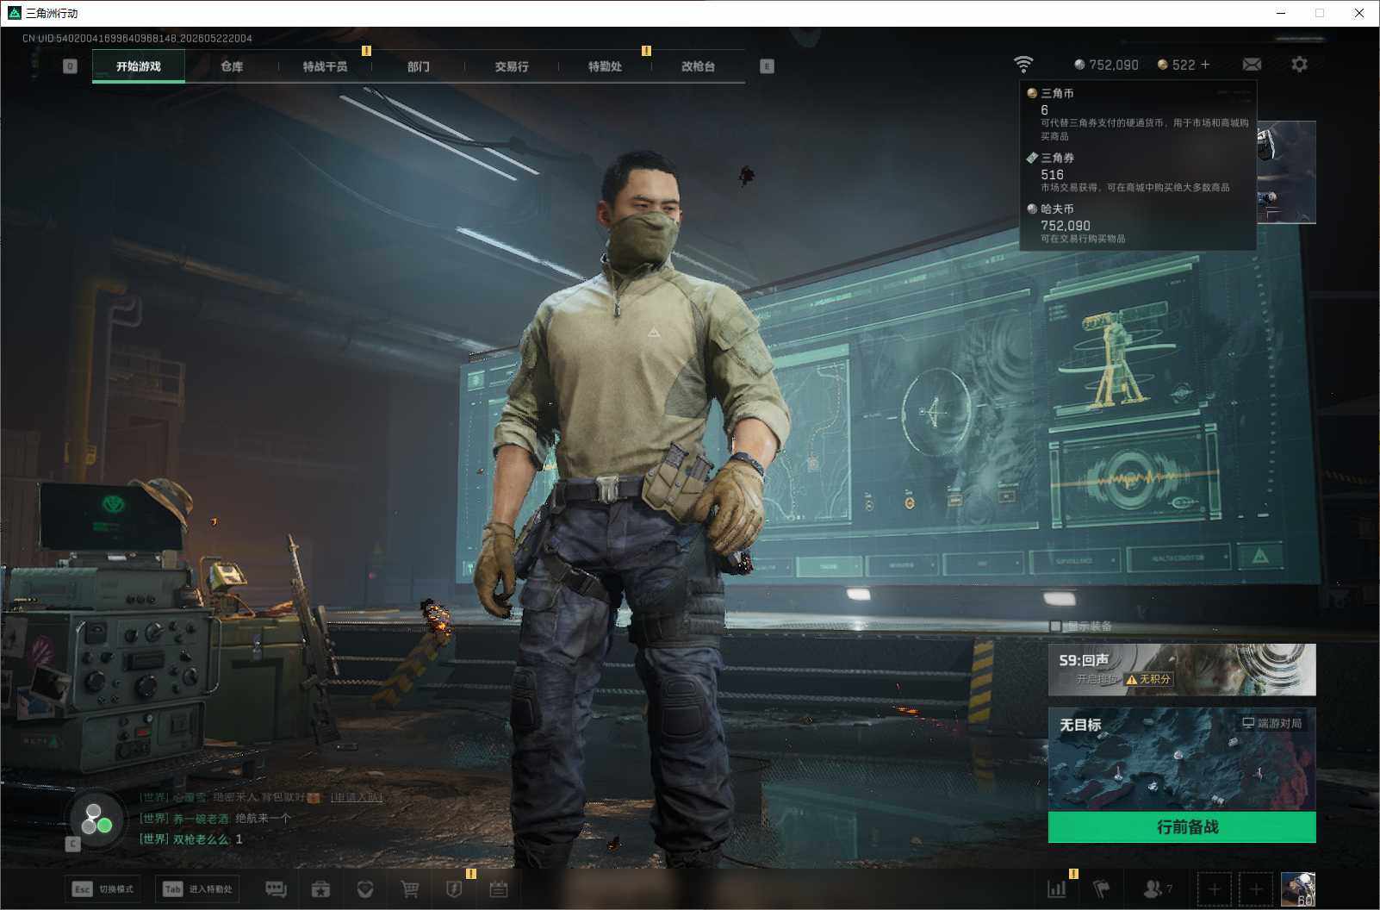Viewport: 1380px width, 910px height.
Task: Open the calendar events icon
Action: point(499,889)
